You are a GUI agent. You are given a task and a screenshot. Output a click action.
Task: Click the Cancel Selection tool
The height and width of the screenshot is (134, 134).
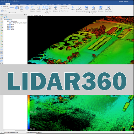click(x=39, y=9)
